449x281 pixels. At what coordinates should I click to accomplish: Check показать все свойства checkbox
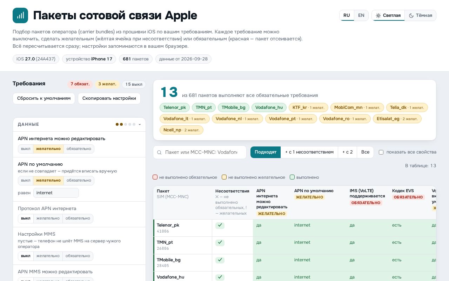(x=381, y=152)
